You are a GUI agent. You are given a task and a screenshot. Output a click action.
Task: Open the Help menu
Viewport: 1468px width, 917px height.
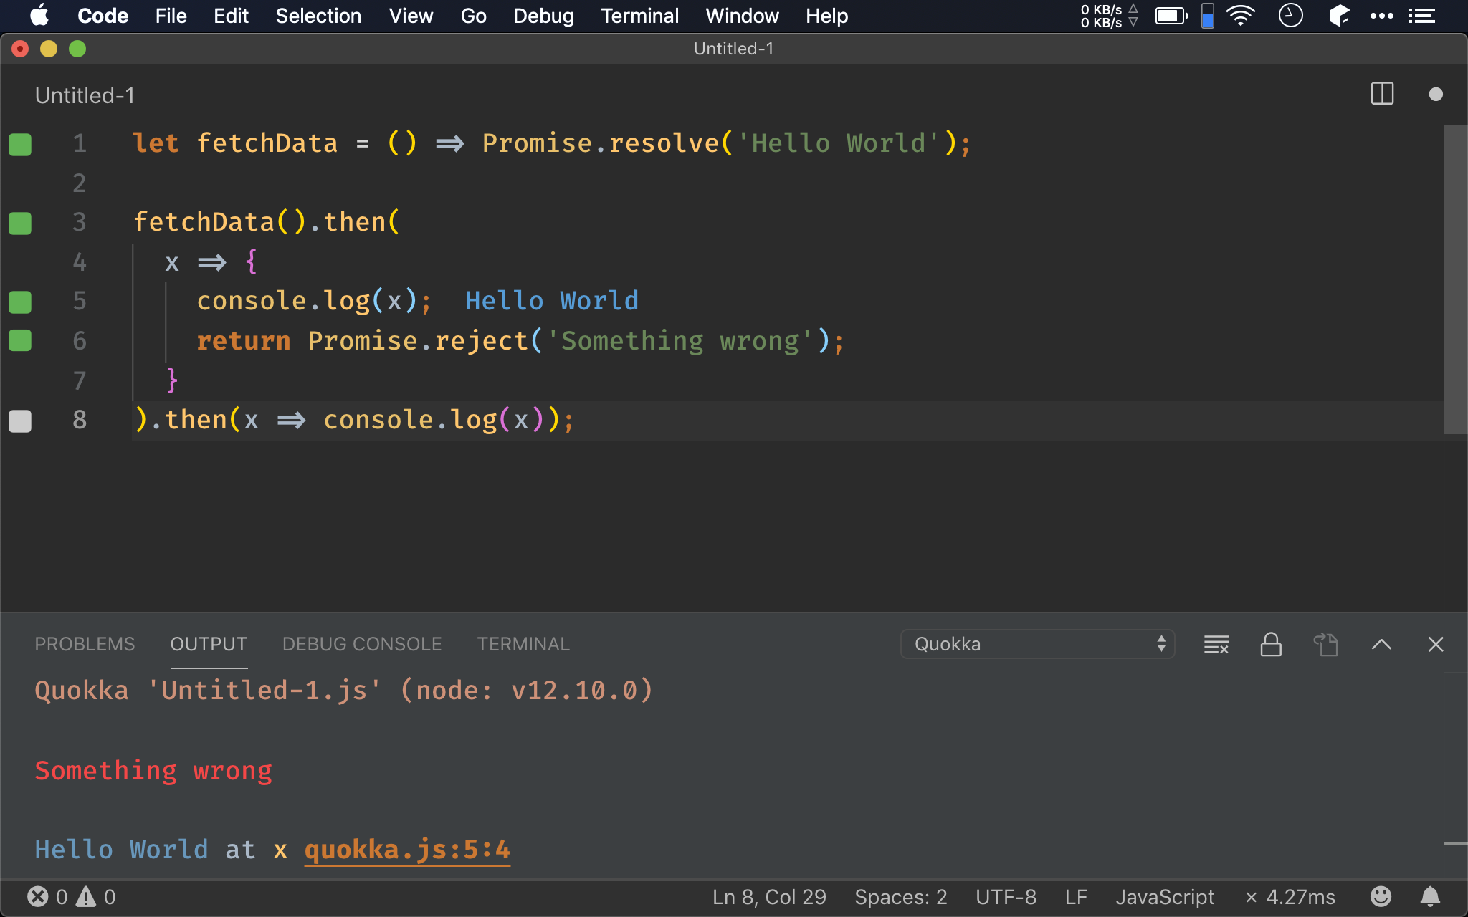(x=826, y=16)
